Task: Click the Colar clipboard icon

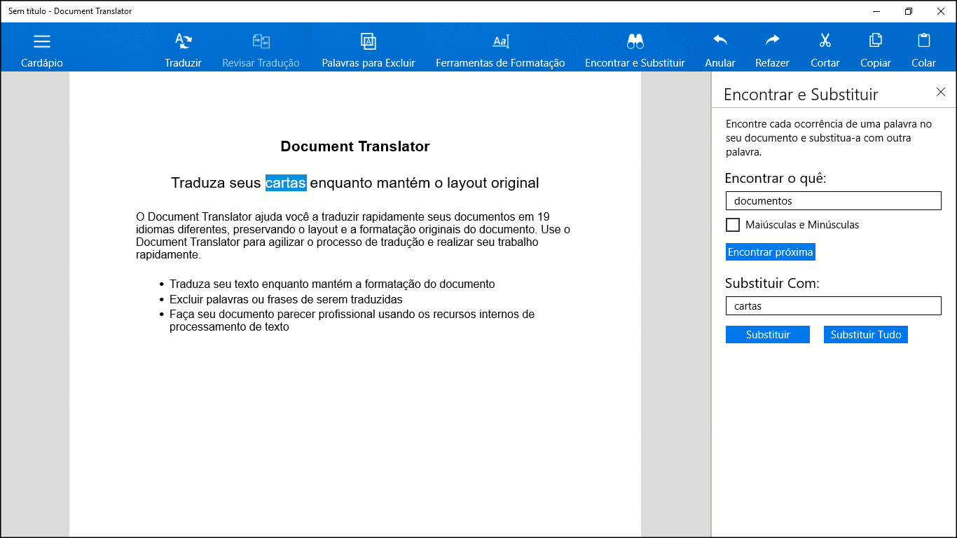Action: [x=923, y=41]
